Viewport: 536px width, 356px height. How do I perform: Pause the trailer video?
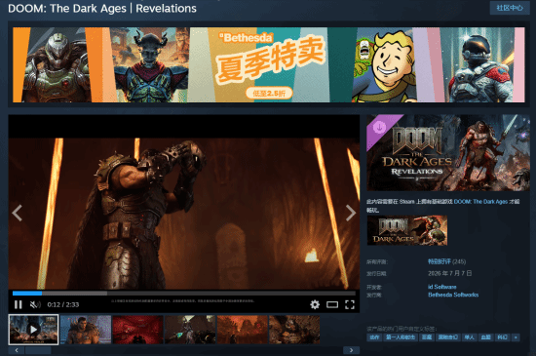point(19,304)
